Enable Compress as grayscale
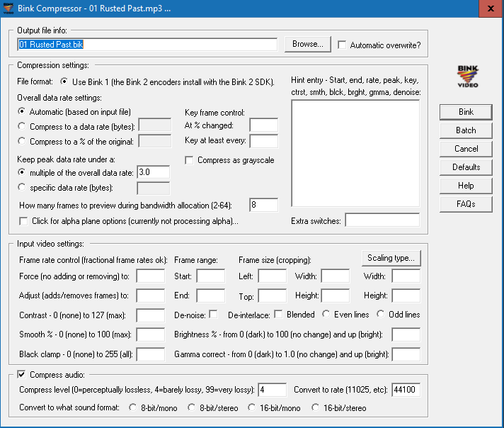 (189, 160)
